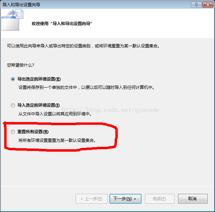Click the disabled 上一步(P) back button
Screen dimensions: 215x212
91,198
